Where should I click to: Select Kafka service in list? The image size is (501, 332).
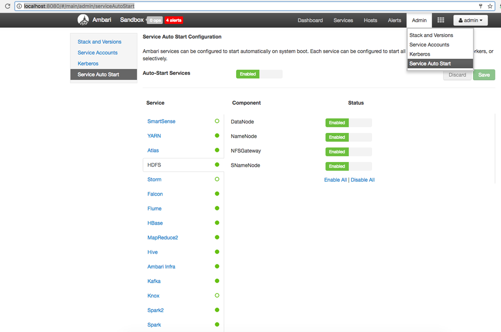(x=154, y=281)
